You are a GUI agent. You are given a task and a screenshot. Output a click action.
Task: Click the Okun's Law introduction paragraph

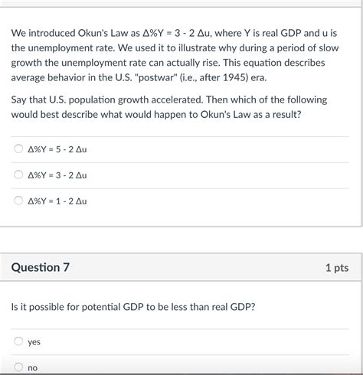(175, 55)
